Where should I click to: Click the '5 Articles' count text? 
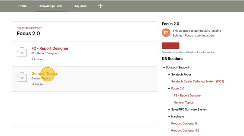[x=37, y=59]
